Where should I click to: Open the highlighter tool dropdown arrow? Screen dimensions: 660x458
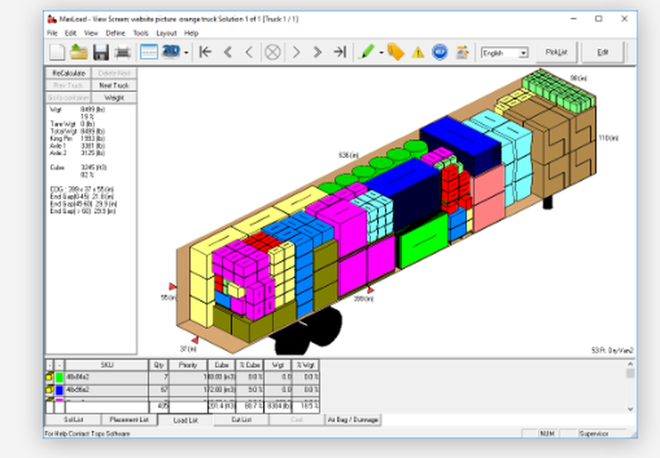pyautogui.click(x=381, y=53)
